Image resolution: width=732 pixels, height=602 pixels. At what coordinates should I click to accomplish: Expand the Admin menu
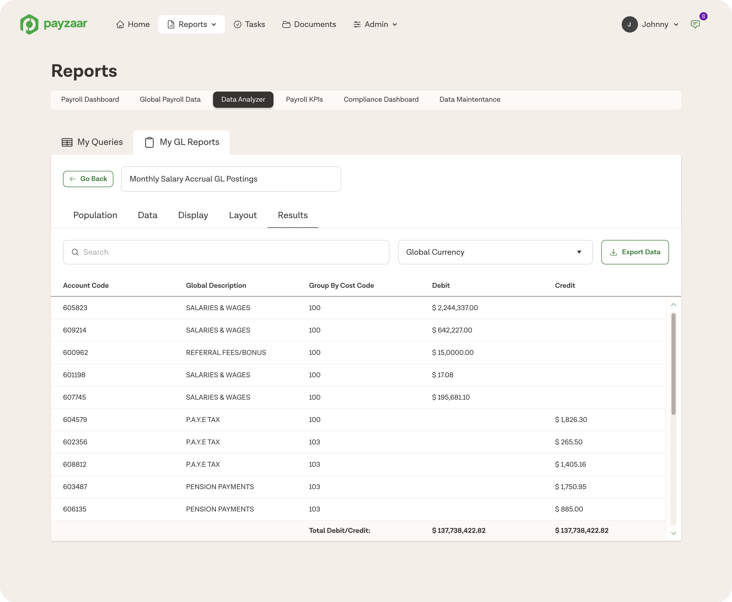pos(375,24)
